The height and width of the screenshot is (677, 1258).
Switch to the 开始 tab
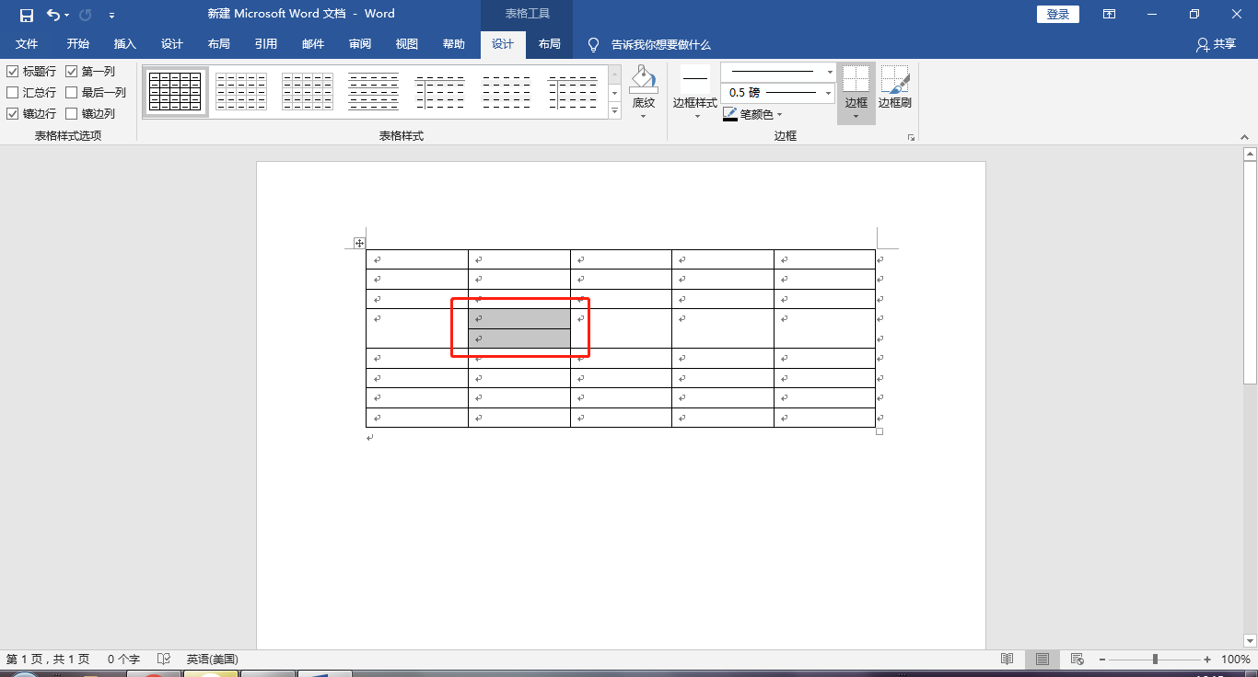point(78,44)
